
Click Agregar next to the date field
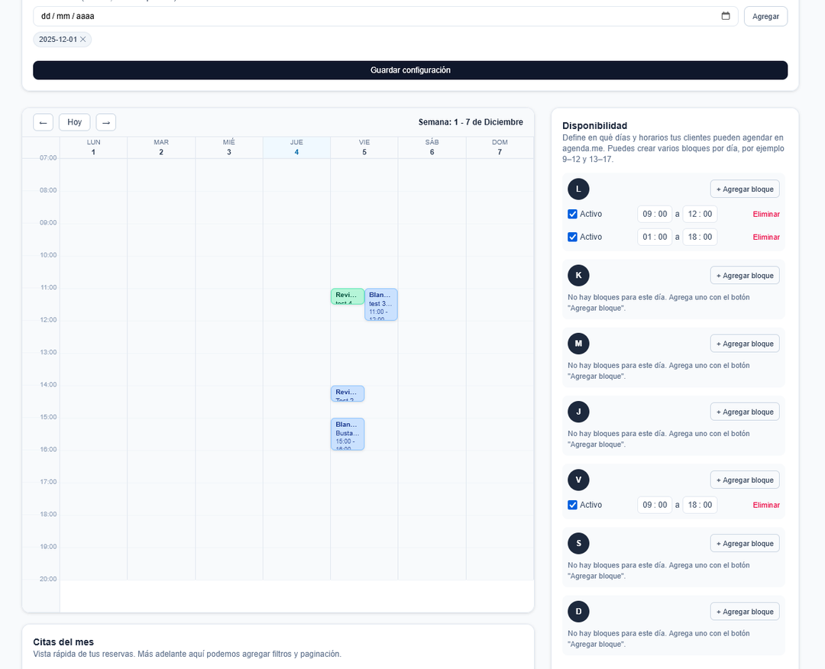[765, 15]
